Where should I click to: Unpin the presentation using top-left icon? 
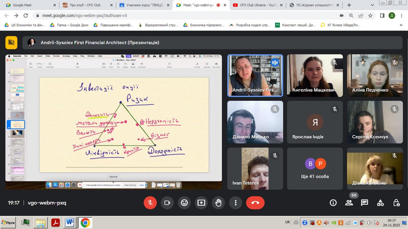pos(11,42)
